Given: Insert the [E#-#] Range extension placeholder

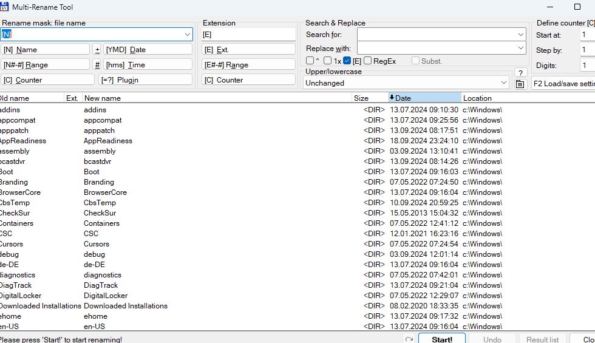Looking at the screenshot, I should pos(248,64).
